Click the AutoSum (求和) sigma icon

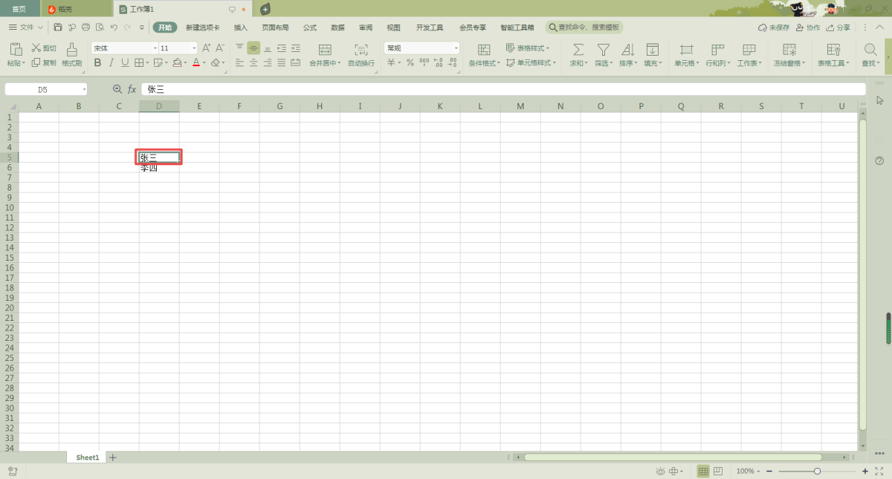[x=578, y=50]
